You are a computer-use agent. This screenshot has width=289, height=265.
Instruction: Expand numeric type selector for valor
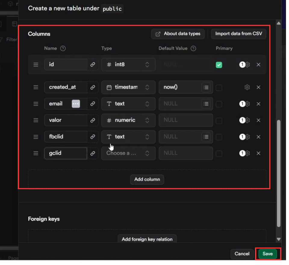point(128,120)
